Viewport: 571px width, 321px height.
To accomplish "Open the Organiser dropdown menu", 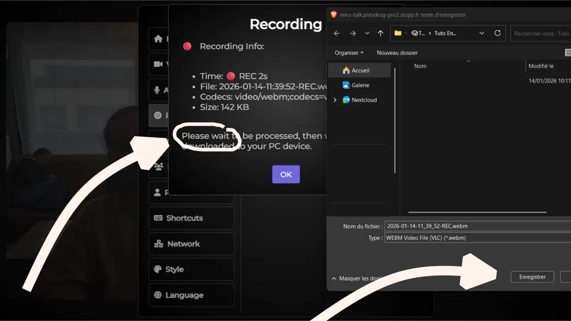I will click(x=349, y=53).
